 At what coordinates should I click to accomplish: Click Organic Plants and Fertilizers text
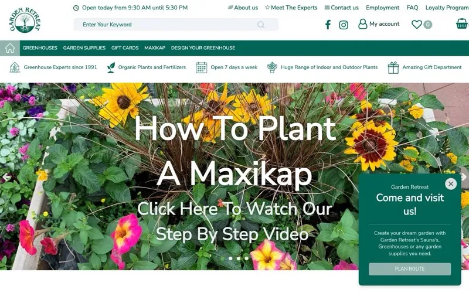coord(152,67)
